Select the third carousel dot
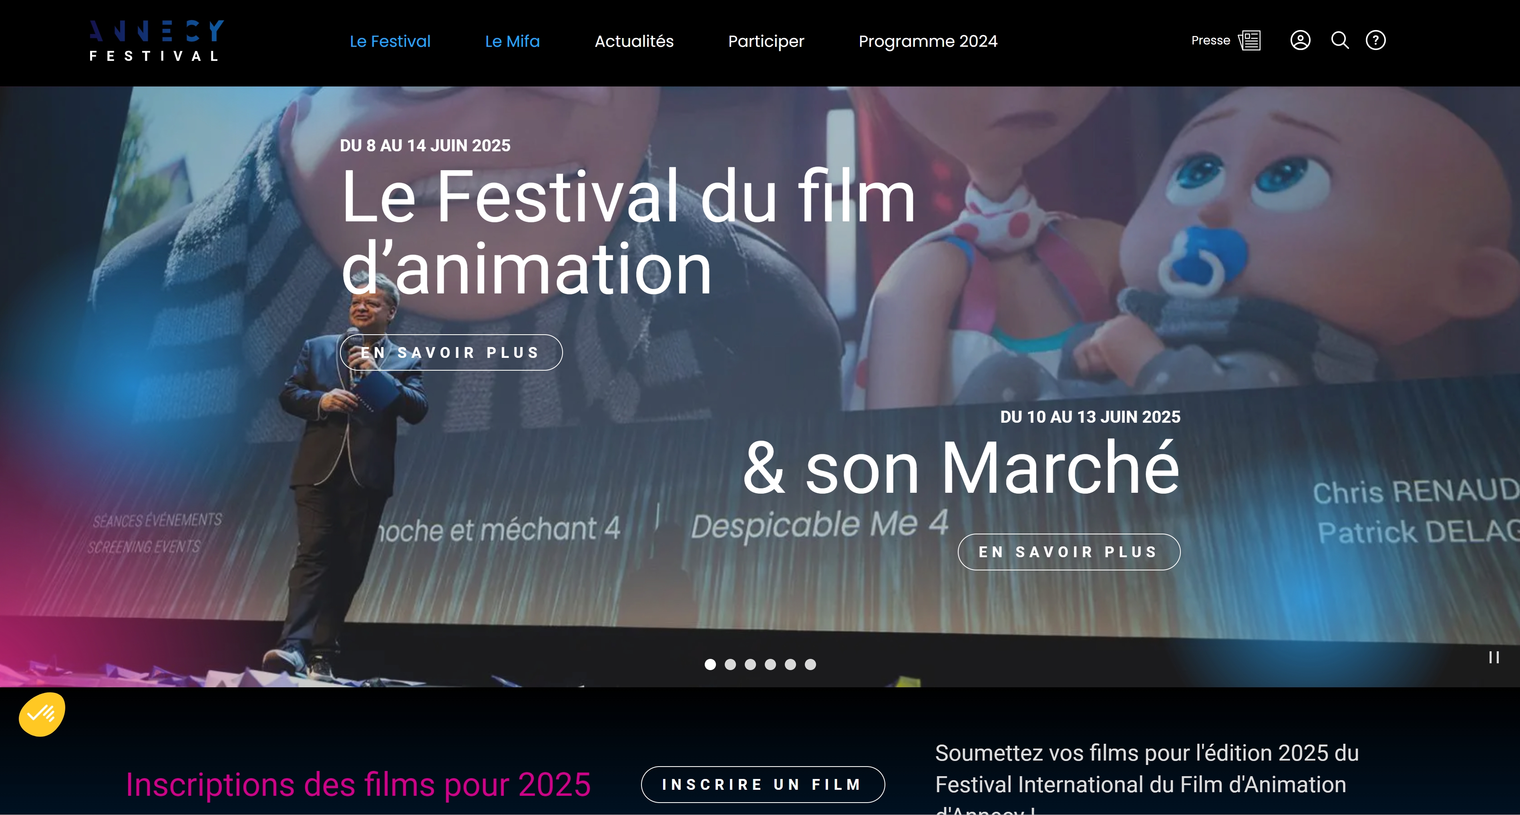 tap(750, 664)
